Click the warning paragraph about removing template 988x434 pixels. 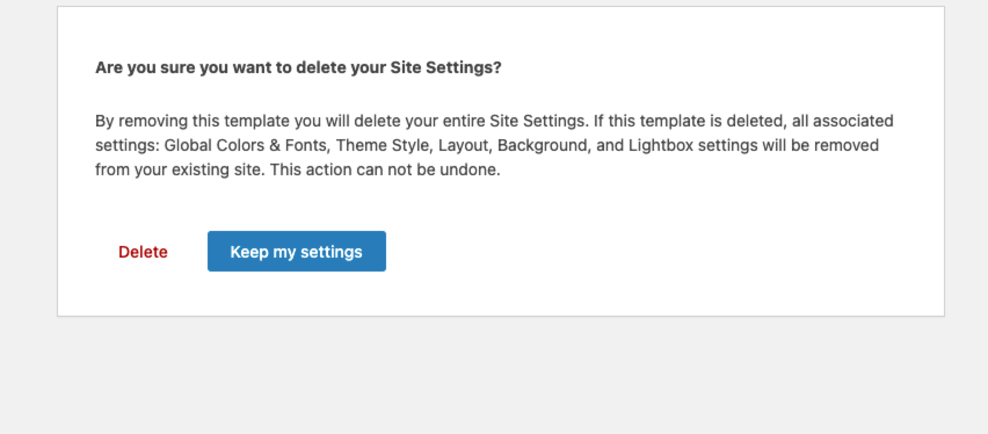pyautogui.click(x=494, y=145)
